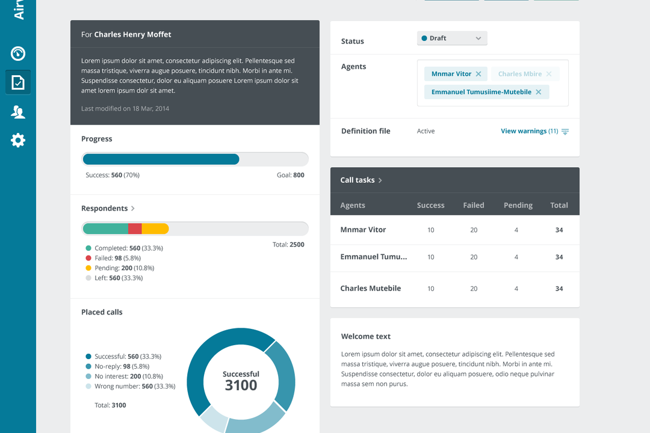The height and width of the screenshot is (433, 650).
Task: Select the Emmanuel Tumu... row name
Action: 374,257
